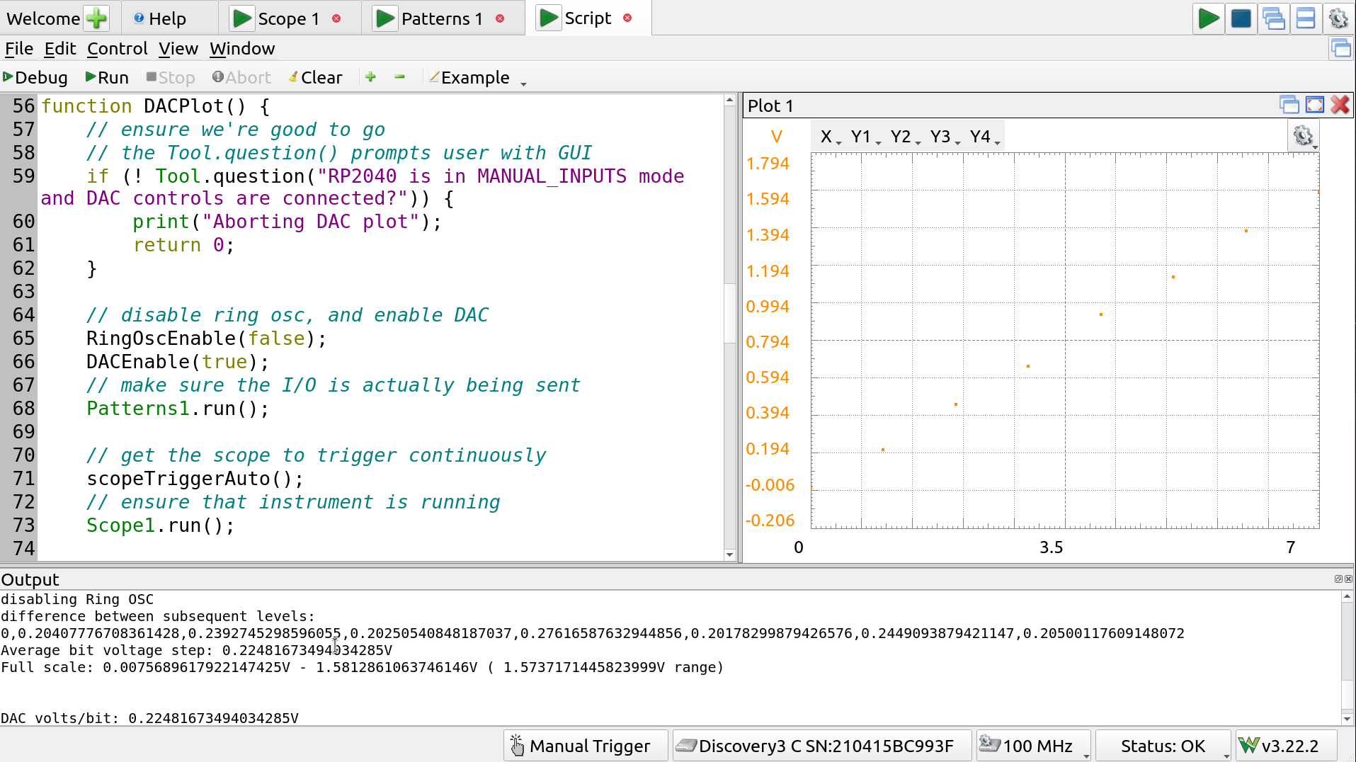Increase editor font size with green plus
Viewport: 1356px width, 762px height.
pos(370,77)
